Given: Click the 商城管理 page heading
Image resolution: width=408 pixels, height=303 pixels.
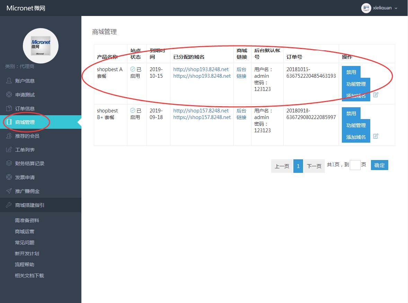Looking at the screenshot, I should (x=104, y=32).
